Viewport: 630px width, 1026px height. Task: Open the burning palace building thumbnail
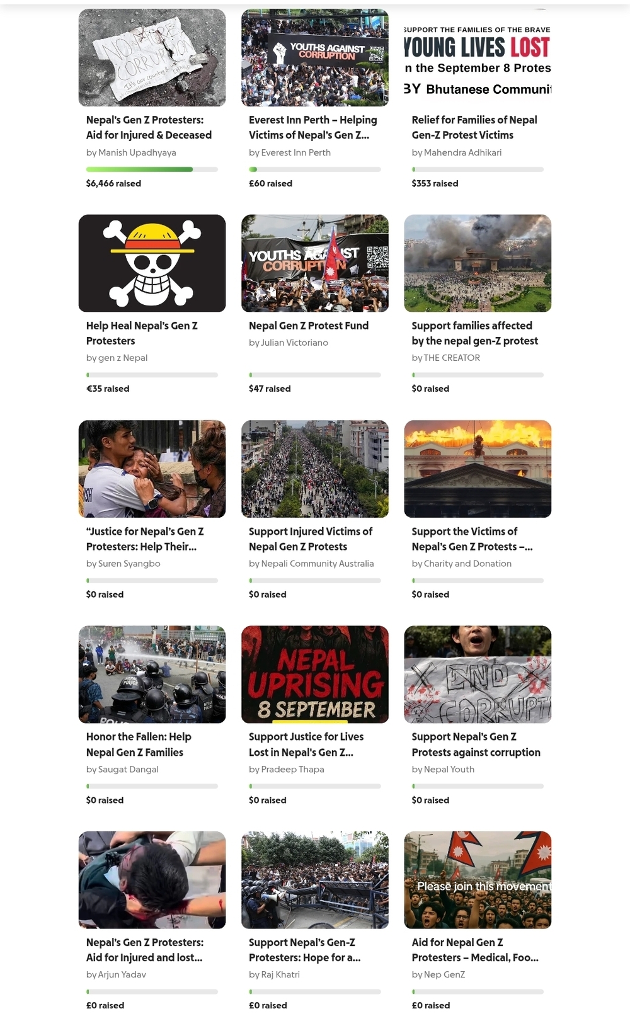tap(478, 469)
